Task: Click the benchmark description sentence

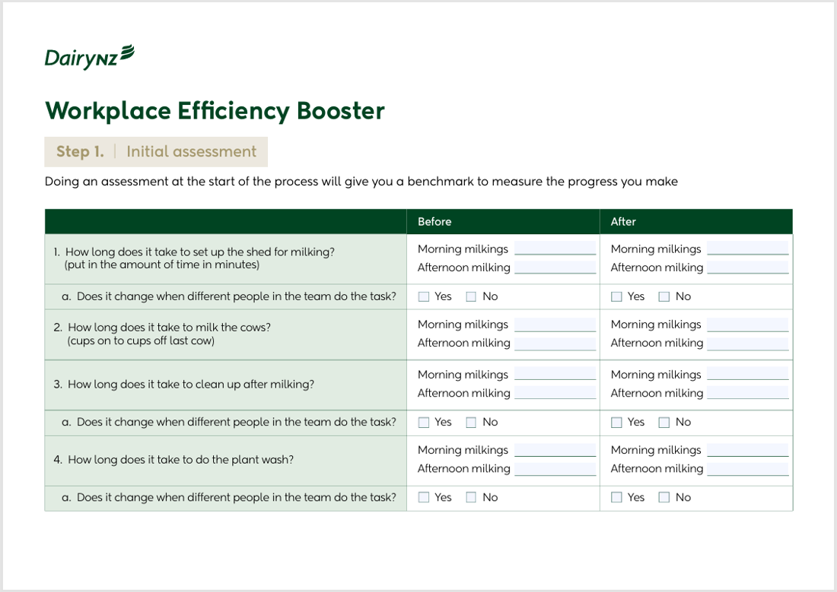Action: 361,182
